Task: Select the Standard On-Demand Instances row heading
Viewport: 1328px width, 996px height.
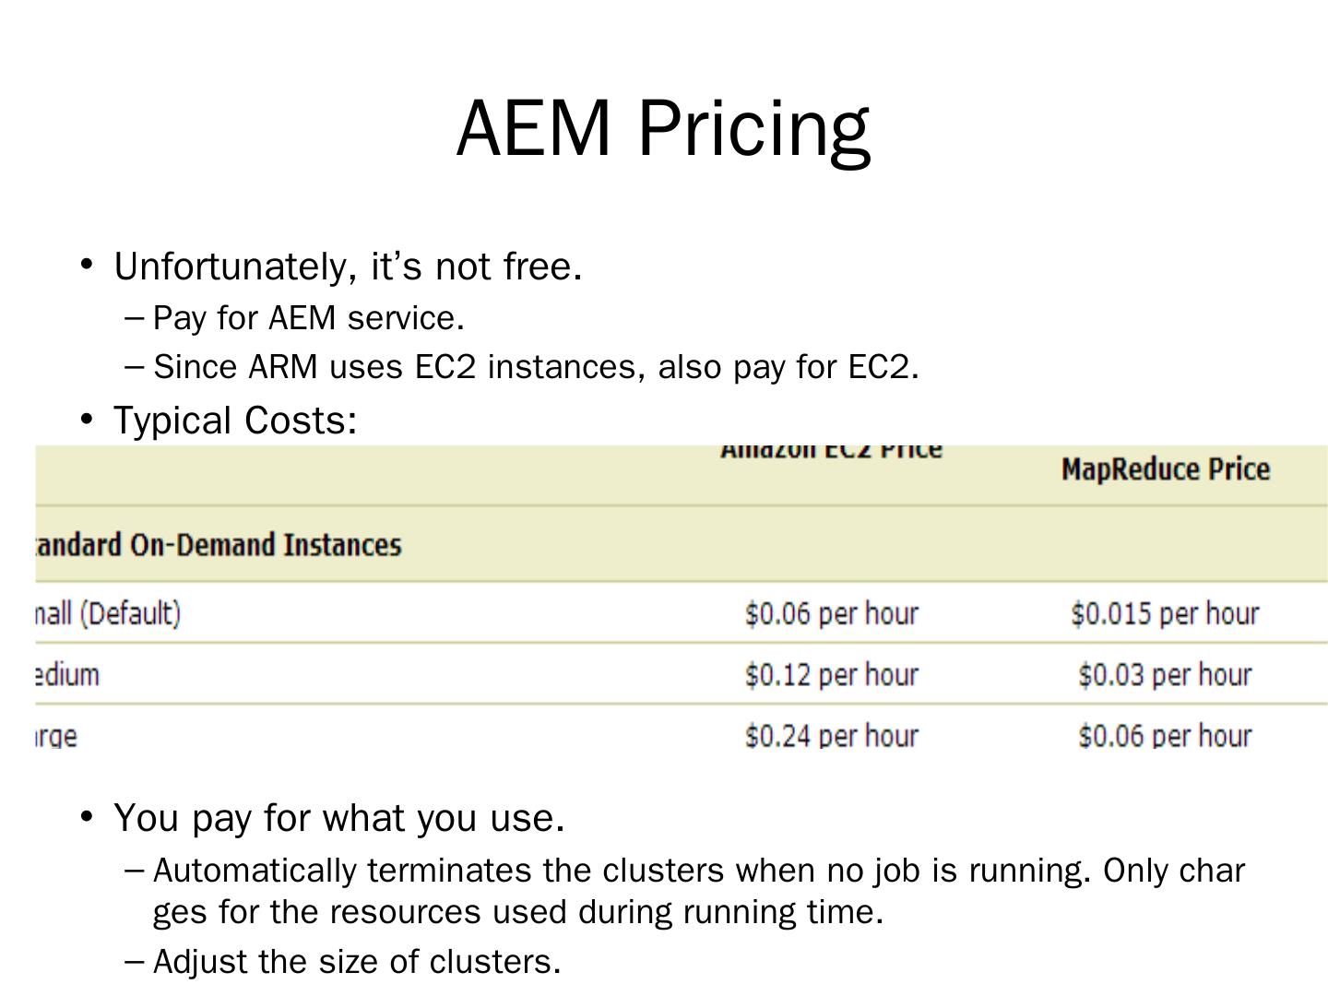Action: tap(219, 545)
